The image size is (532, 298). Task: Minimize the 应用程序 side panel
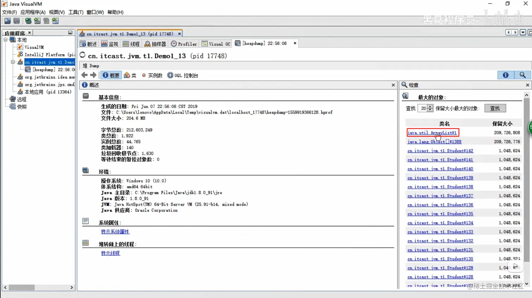pos(70,33)
